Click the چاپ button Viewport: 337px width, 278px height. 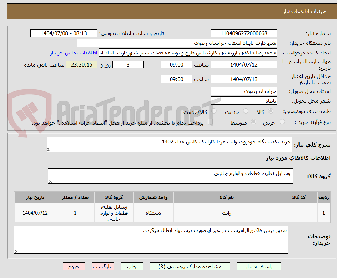[x=132, y=266]
